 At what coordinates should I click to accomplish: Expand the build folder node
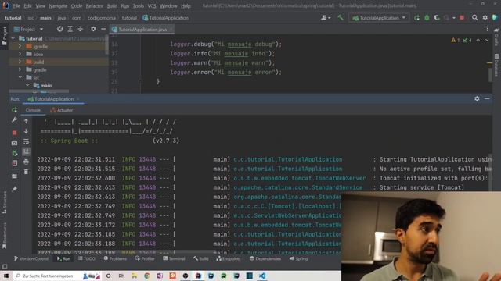tap(20, 62)
